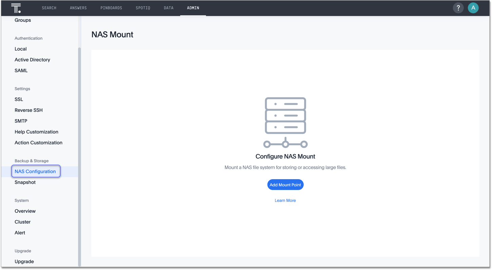
Task: Open the Learn More link
Action: 285,200
